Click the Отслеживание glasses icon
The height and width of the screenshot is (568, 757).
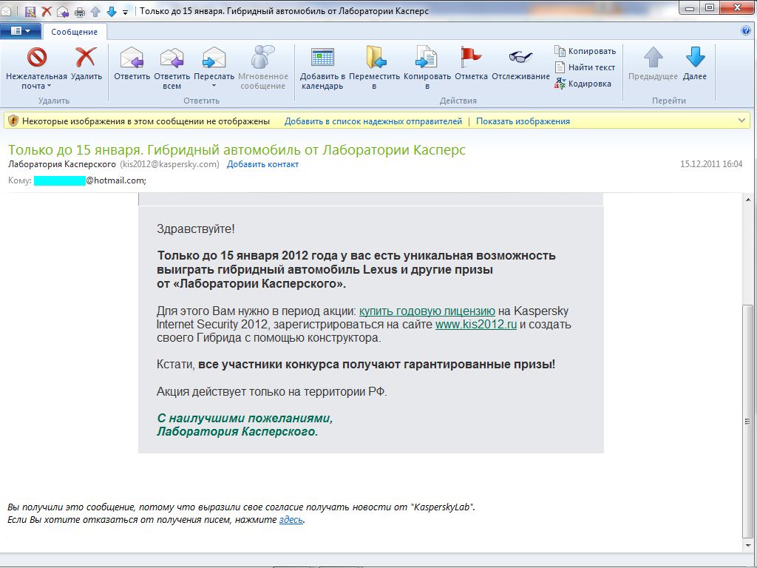tap(520, 57)
